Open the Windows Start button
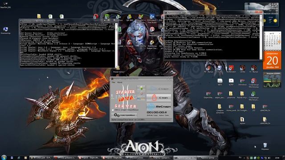This screenshot has width=285, height=160. coord(4,157)
